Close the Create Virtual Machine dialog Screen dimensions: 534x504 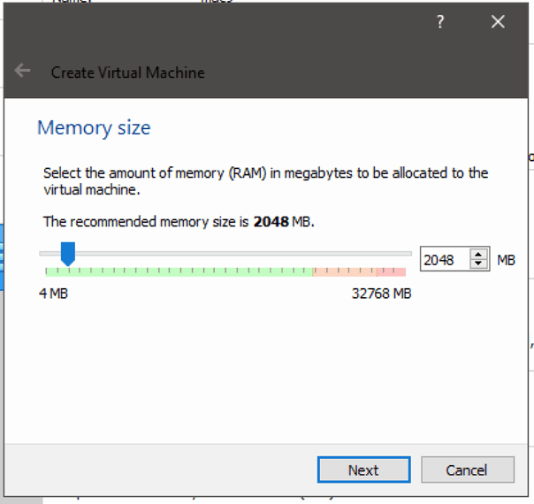pyautogui.click(x=498, y=22)
